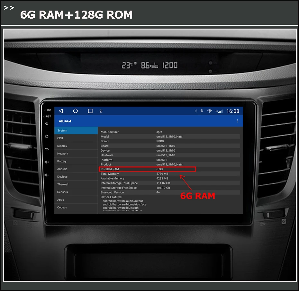Select Available Memory 4233 MB value
Viewport: 299px width, 291px height.
(162, 179)
